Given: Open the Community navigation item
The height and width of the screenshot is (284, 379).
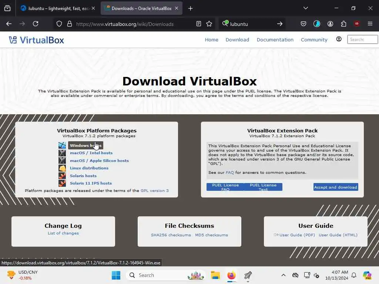Looking at the screenshot, I should coord(314,40).
